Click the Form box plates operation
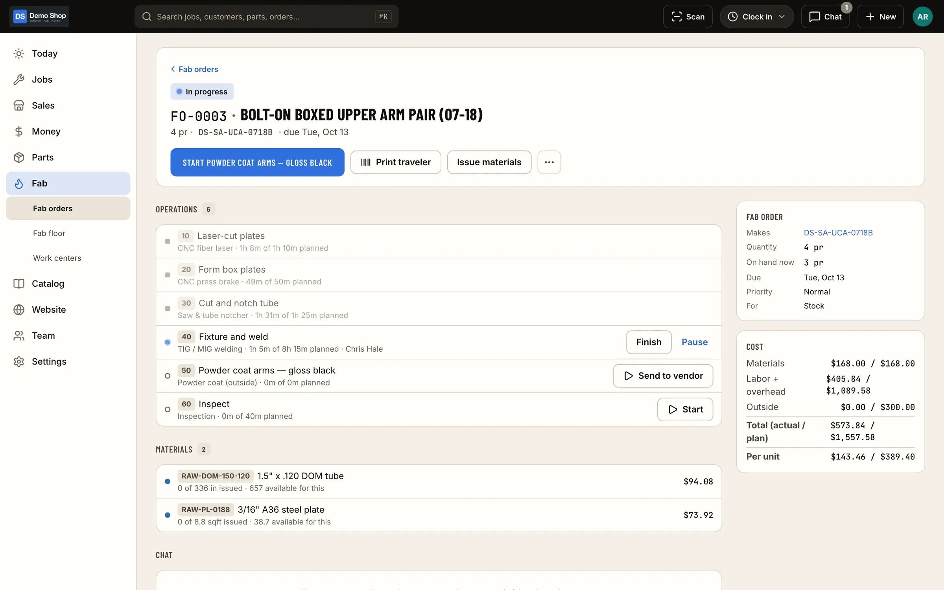944x590 pixels. [439, 275]
